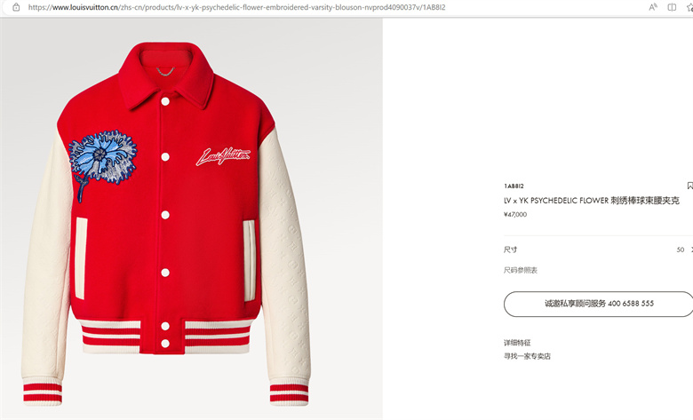Open the Read Aloud icon in address bar
This screenshot has height=420, width=693.
[653, 7]
